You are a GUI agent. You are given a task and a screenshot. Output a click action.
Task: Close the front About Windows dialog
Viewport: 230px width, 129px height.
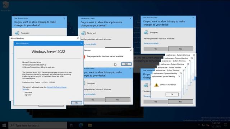(x=81, y=43)
